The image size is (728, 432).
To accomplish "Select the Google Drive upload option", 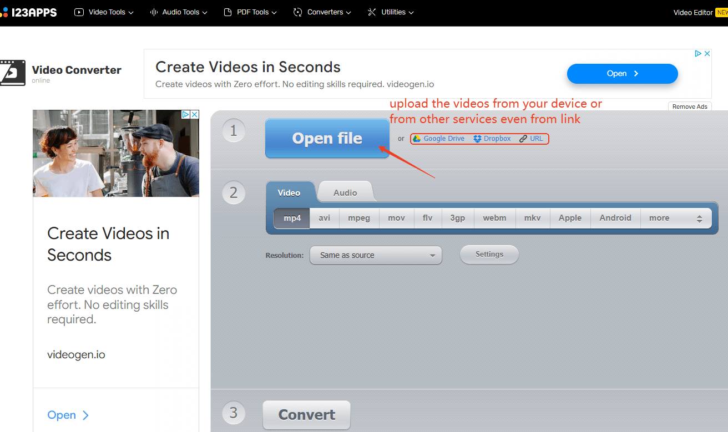I will [438, 139].
